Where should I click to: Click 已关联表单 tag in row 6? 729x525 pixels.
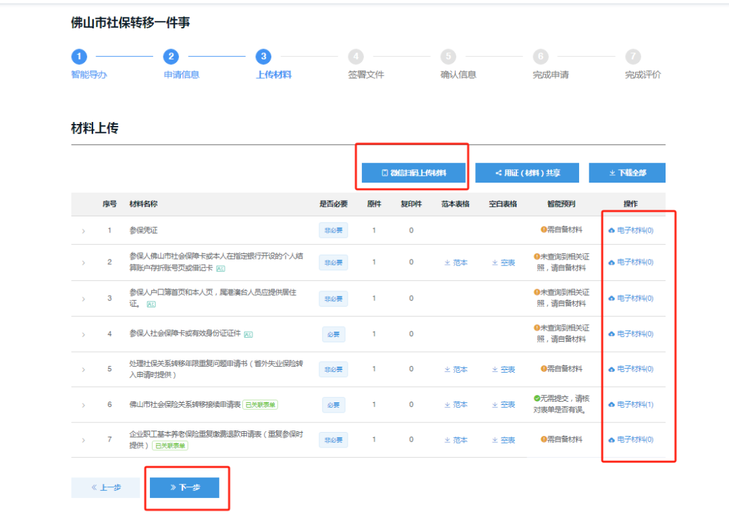pos(260,405)
